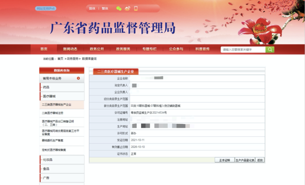
Task: Open the Weibo icon link
Action: (127, 9)
